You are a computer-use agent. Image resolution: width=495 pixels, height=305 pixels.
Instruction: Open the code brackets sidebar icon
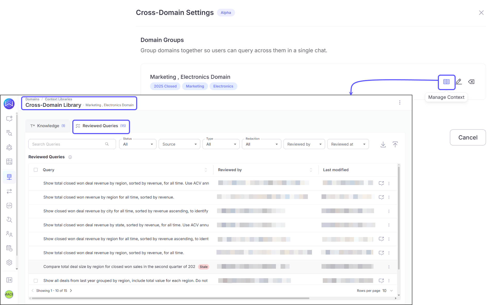click(x=9, y=205)
